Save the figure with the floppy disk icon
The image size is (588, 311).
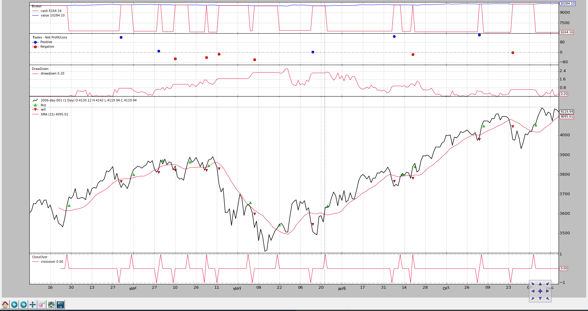point(60,305)
